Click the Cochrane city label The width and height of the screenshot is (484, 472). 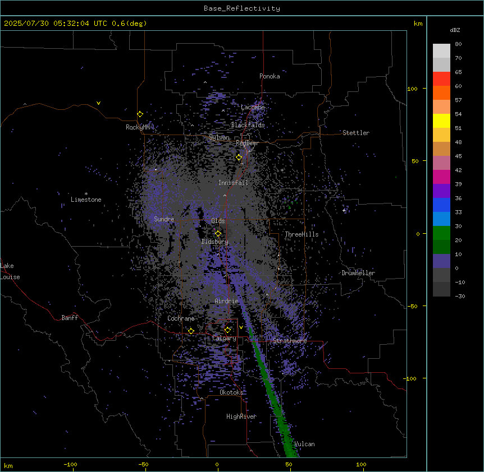pyautogui.click(x=181, y=318)
